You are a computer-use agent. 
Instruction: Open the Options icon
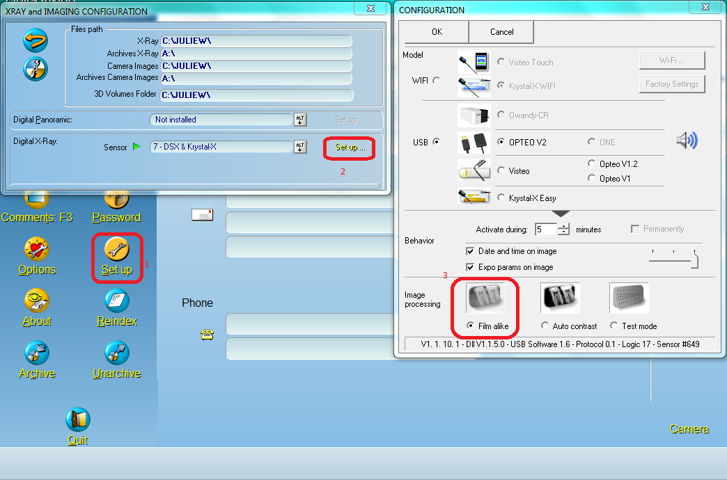pyautogui.click(x=36, y=249)
